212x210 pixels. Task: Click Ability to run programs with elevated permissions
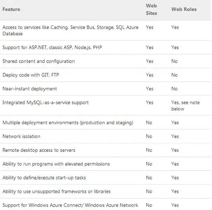pos(56,164)
